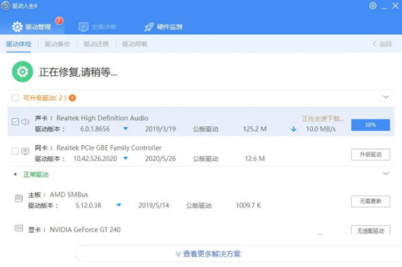Switch to 全面诊断 tab
402x267 pixels.
coord(97,27)
